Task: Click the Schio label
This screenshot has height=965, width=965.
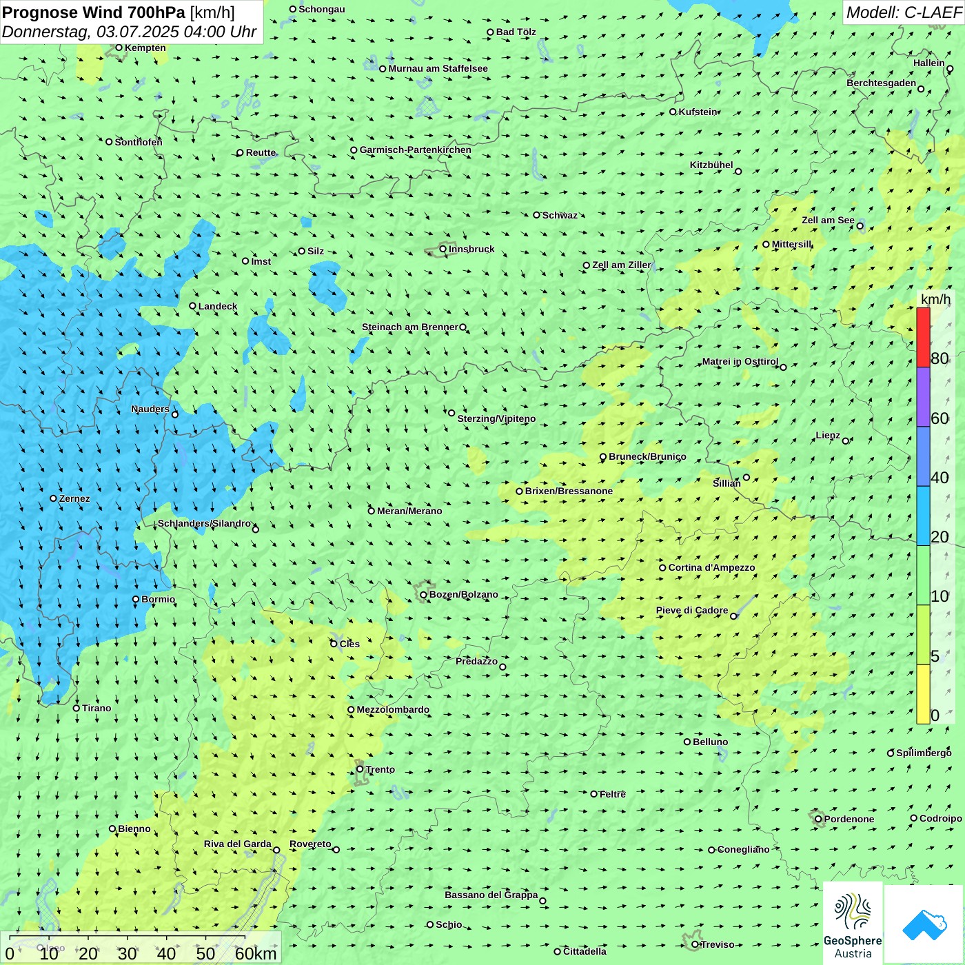Action: pyautogui.click(x=449, y=924)
